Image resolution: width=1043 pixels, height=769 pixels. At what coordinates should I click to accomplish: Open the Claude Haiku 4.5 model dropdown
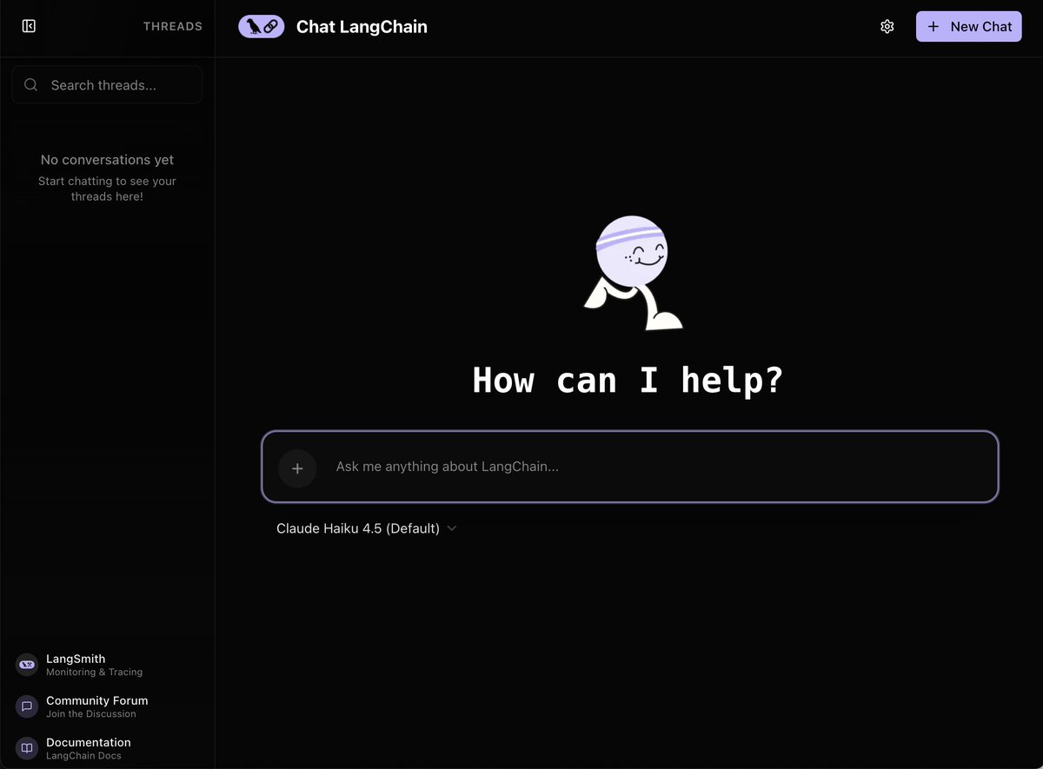358,528
